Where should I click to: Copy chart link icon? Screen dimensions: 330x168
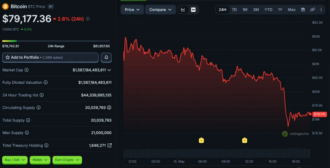[x=313, y=10]
